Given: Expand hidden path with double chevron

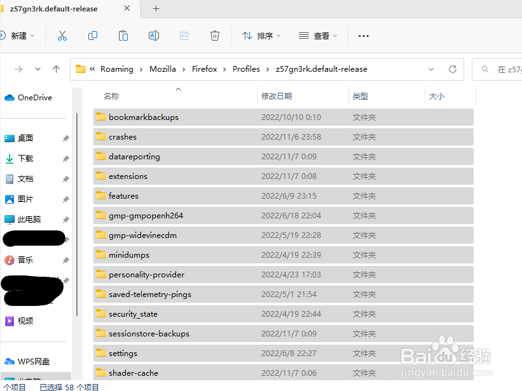Looking at the screenshot, I should (x=92, y=69).
